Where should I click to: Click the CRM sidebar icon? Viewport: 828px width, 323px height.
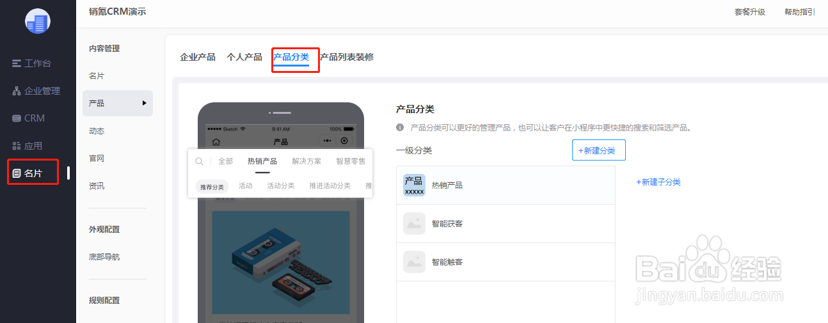17,118
